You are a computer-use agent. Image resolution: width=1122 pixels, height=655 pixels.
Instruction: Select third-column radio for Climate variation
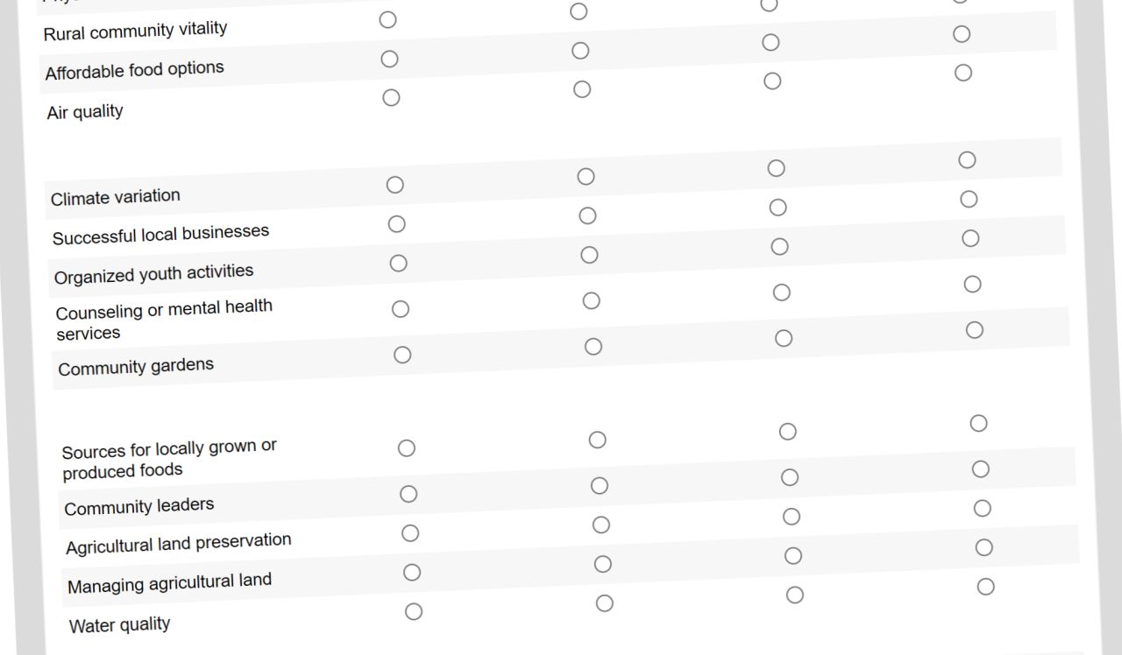(777, 168)
